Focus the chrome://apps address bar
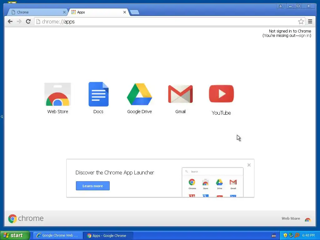The width and height of the screenshot is (320, 240). (x=169, y=22)
